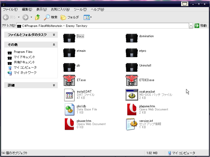Open the Search (検索) toolbar button
Image resolution: width=210 pixels, height=157 pixels.
51,17
